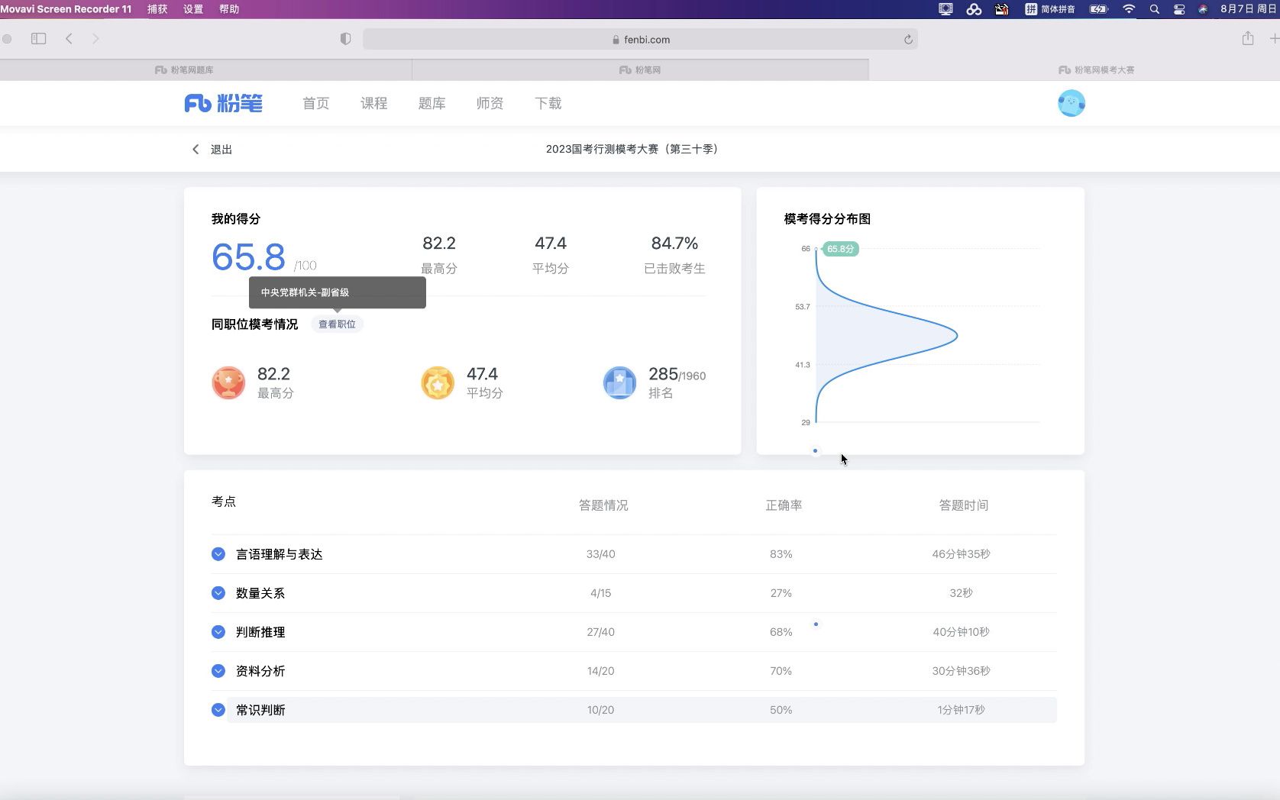Viewport: 1280px width, 800px height.
Task: Click the Siri icon in the menu bar
Action: tap(1203, 9)
